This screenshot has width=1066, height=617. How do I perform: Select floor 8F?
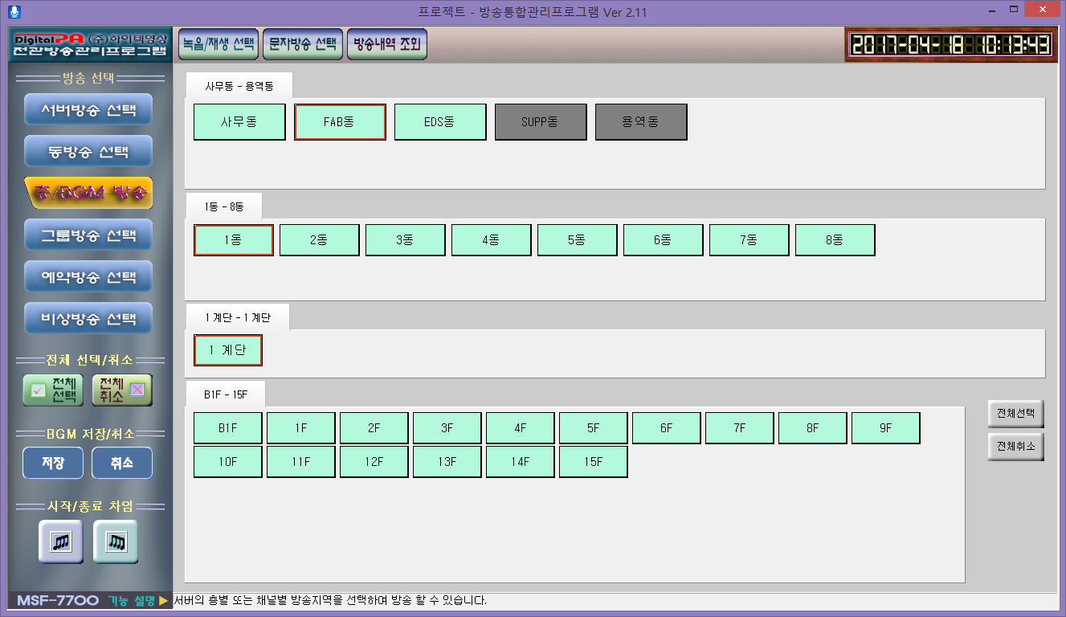click(813, 428)
